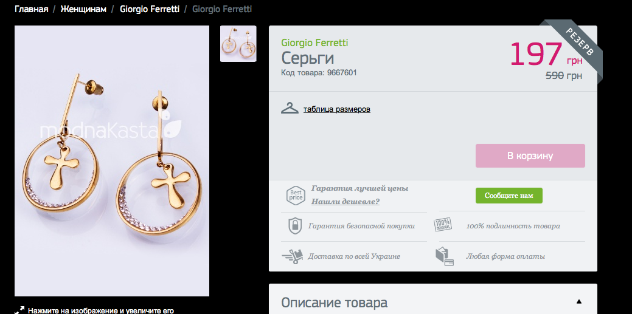Click the 100% original stamp icon

click(x=442, y=225)
